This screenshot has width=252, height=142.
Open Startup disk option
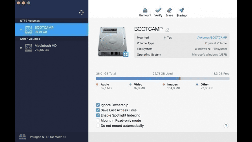point(181,11)
